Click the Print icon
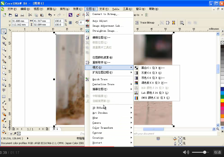 (x=22, y=15)
